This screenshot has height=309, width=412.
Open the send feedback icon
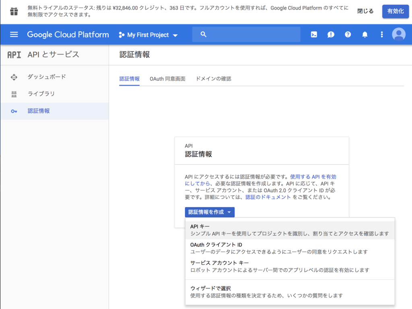331,35
